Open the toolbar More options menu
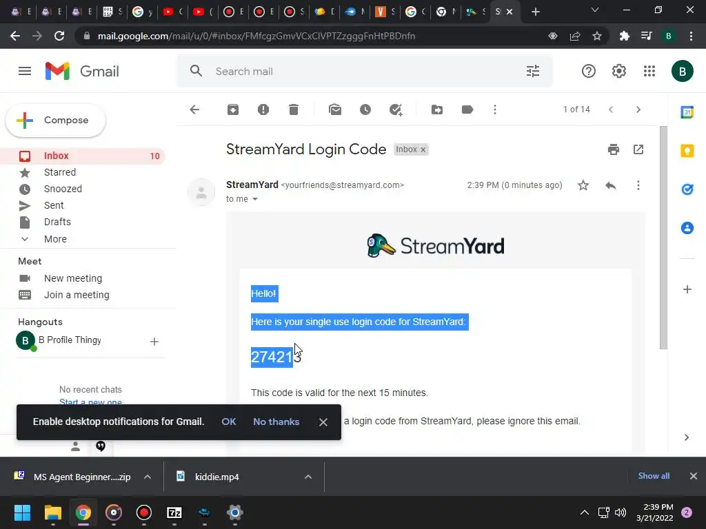 click(x=495, y=110)
